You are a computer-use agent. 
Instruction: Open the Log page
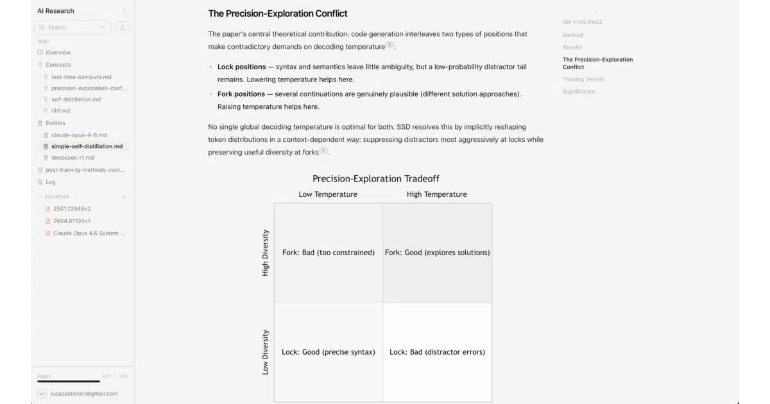tap(50, 182)
